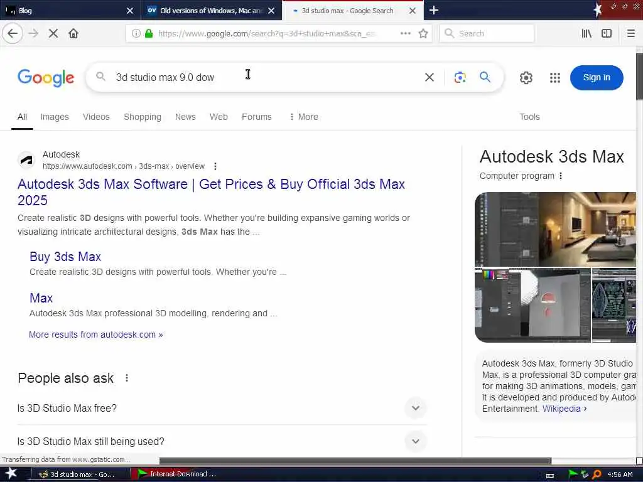View secure connection padlock details
This screenshot has width=643, height=482.
click(149, 33)
